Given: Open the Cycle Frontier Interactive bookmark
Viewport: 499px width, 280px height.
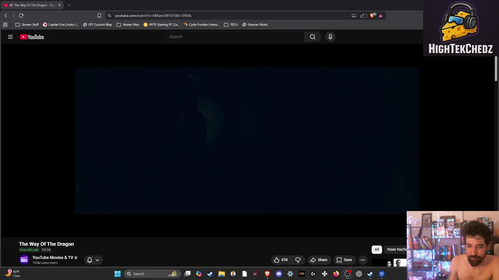Looking at the screenshot, I should pos(202,24).
